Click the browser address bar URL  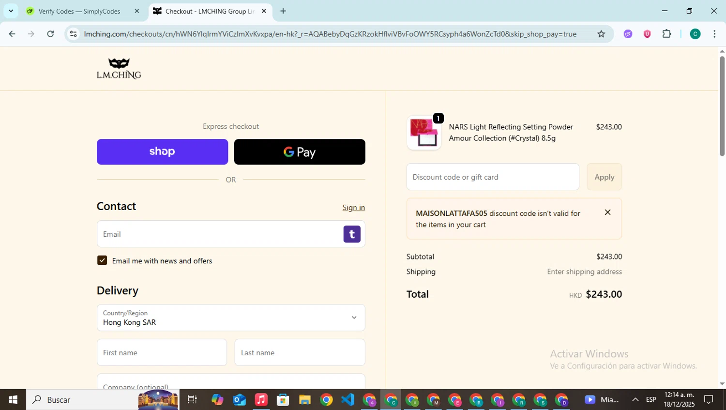(x=330, y=34)
